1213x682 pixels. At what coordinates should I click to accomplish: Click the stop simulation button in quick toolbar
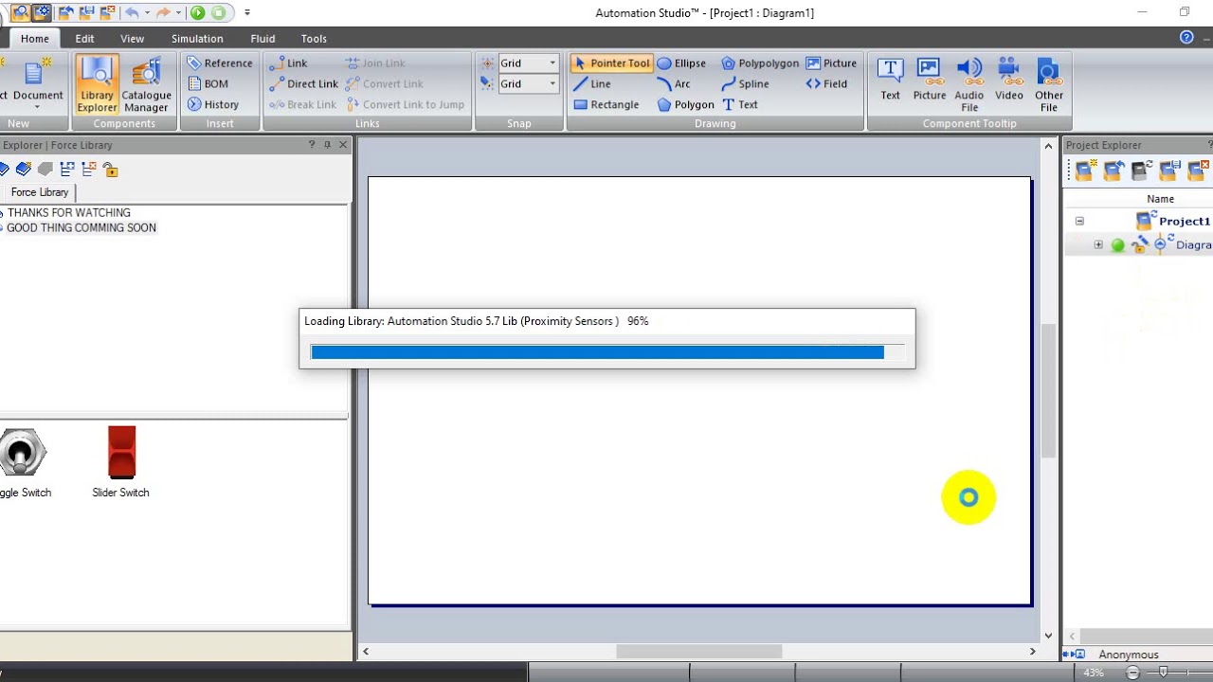point(219,12)
